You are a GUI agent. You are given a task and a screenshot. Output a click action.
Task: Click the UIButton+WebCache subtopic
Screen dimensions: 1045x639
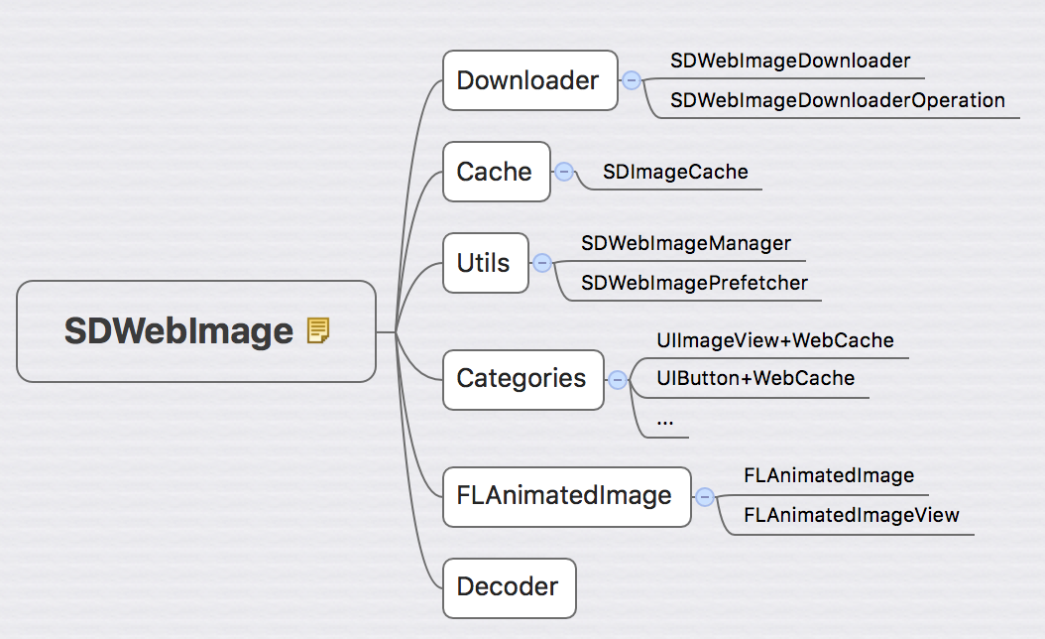(755, 378)
